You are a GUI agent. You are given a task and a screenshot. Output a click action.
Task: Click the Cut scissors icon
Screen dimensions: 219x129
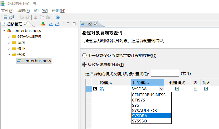[36, 17]
